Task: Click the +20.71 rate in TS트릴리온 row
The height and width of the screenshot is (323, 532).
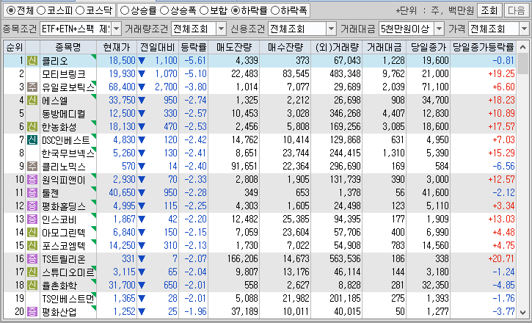Action: (x=501, y=259)
